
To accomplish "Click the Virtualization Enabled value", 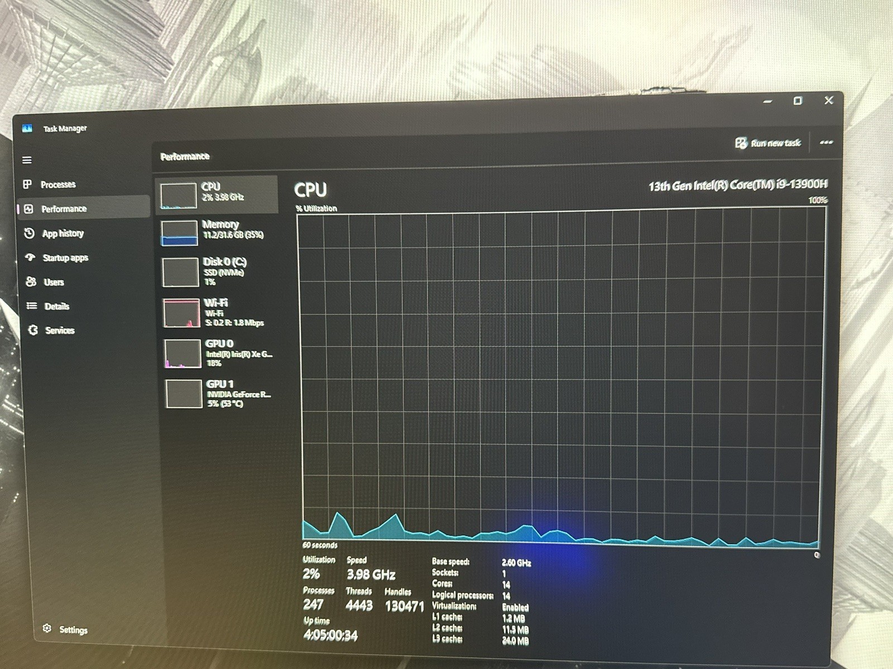I will [x=515, y=608].
